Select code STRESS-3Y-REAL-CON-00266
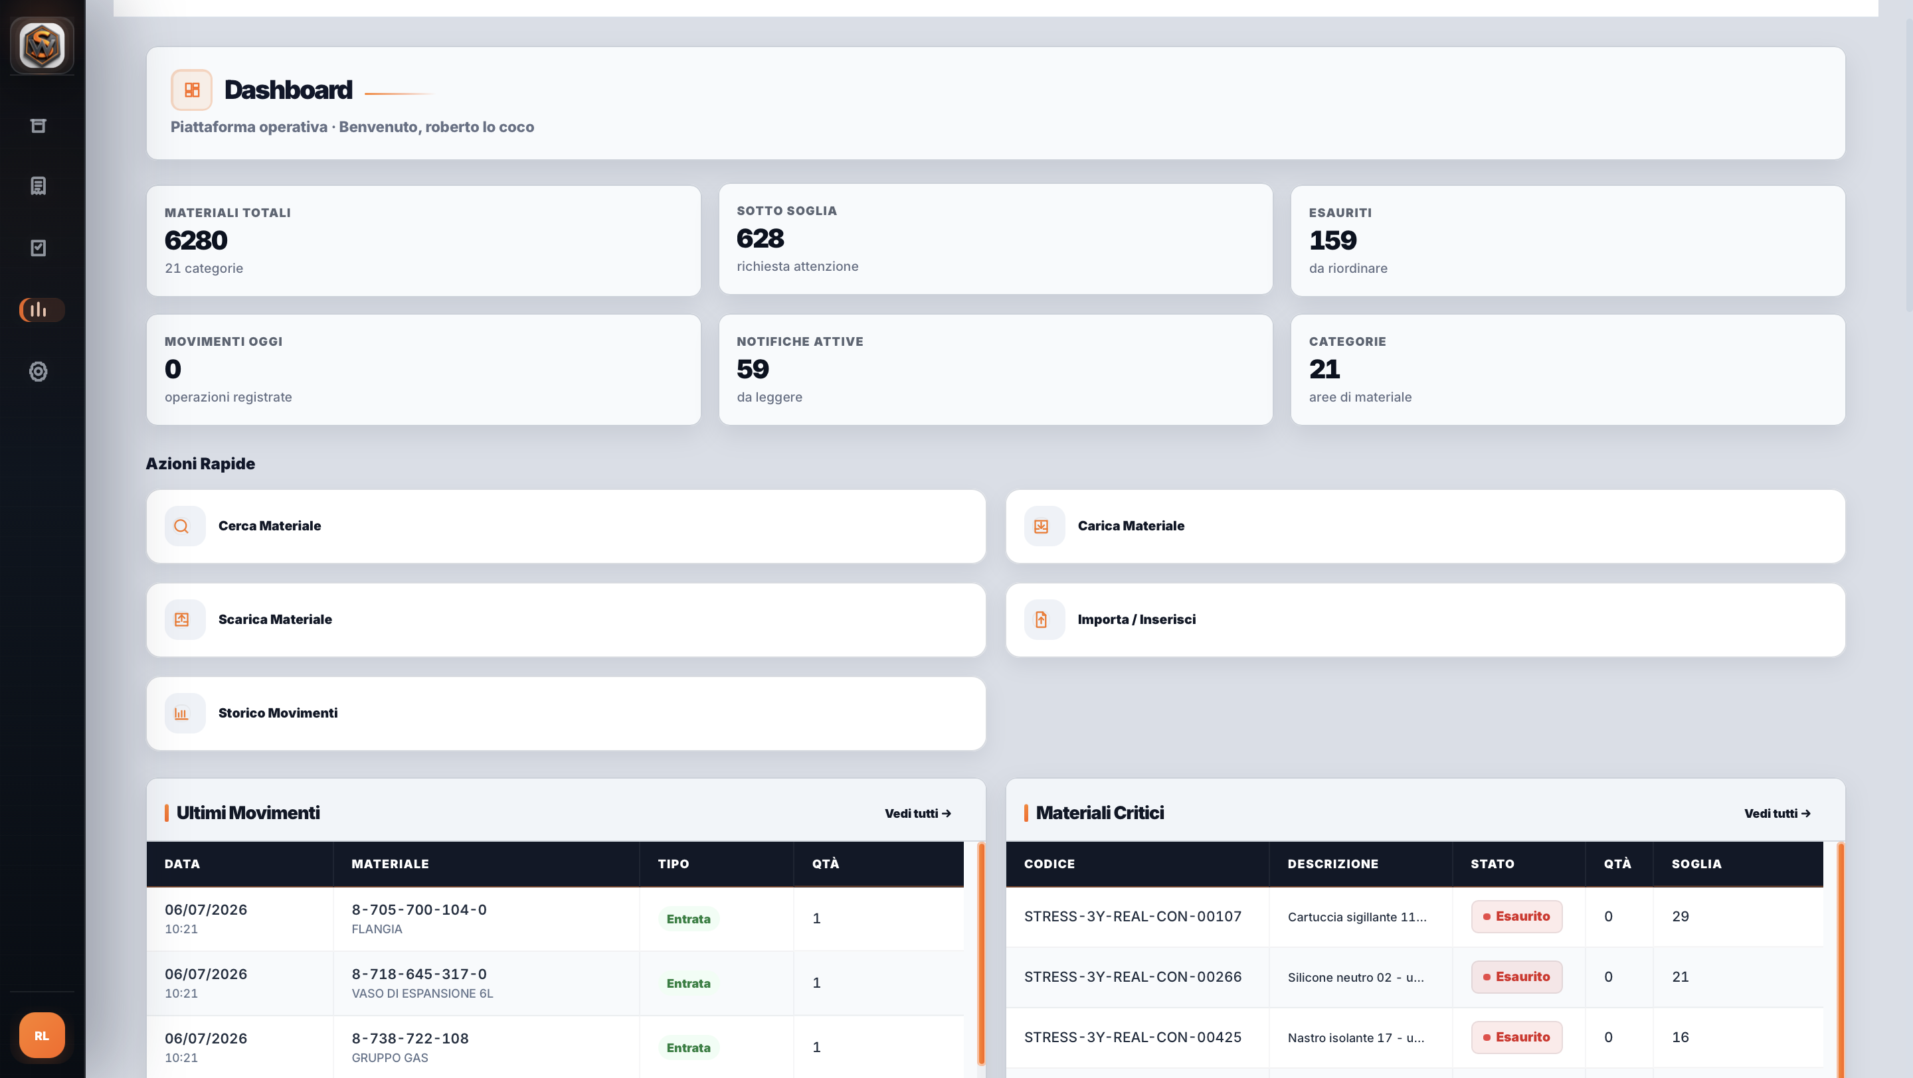1913x1078 pixels. [1133, 976]
